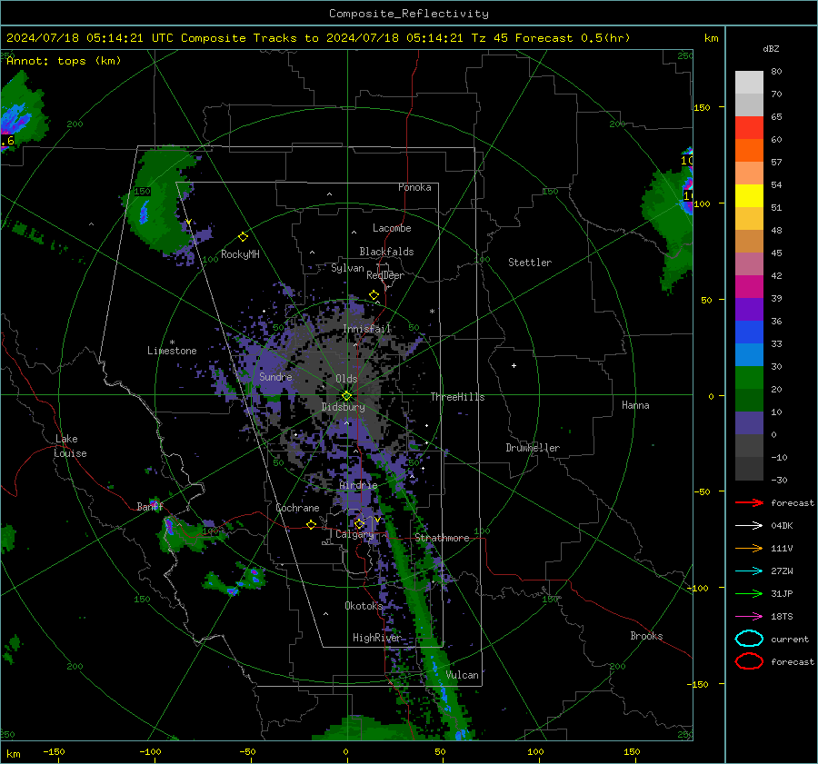Click the yellow diamond marker below RedDeer
Viewport: 818px width, 764px height.
[x=374, y=294]
